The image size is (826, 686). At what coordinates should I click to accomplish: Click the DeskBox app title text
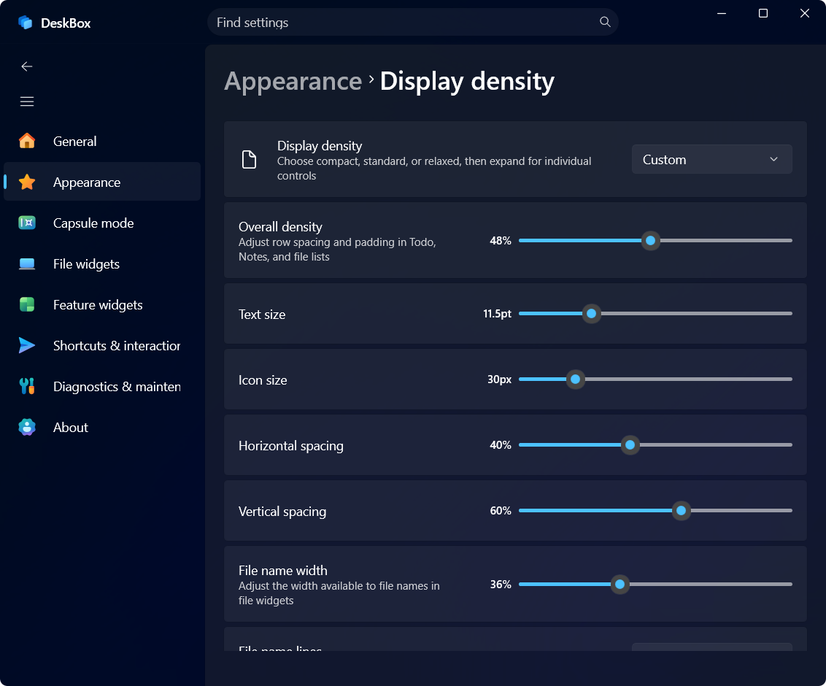point(66,23)
